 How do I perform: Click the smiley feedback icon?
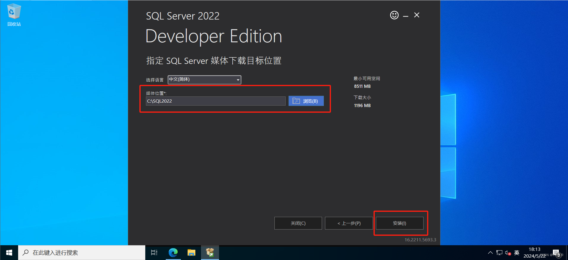(394, 15)
